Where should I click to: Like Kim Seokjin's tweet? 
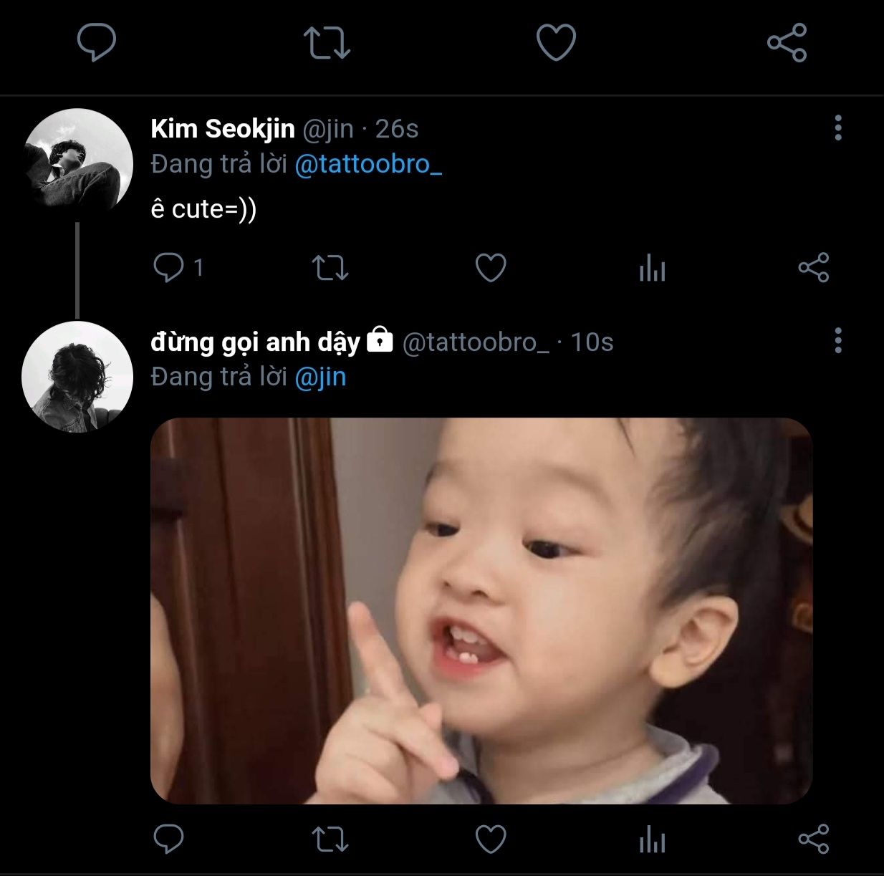[x=491, y=268]
